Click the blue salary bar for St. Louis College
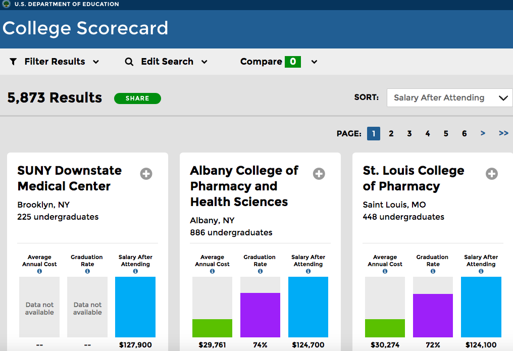Viewport: 513px width, 351px height. [x=481, y=307]
